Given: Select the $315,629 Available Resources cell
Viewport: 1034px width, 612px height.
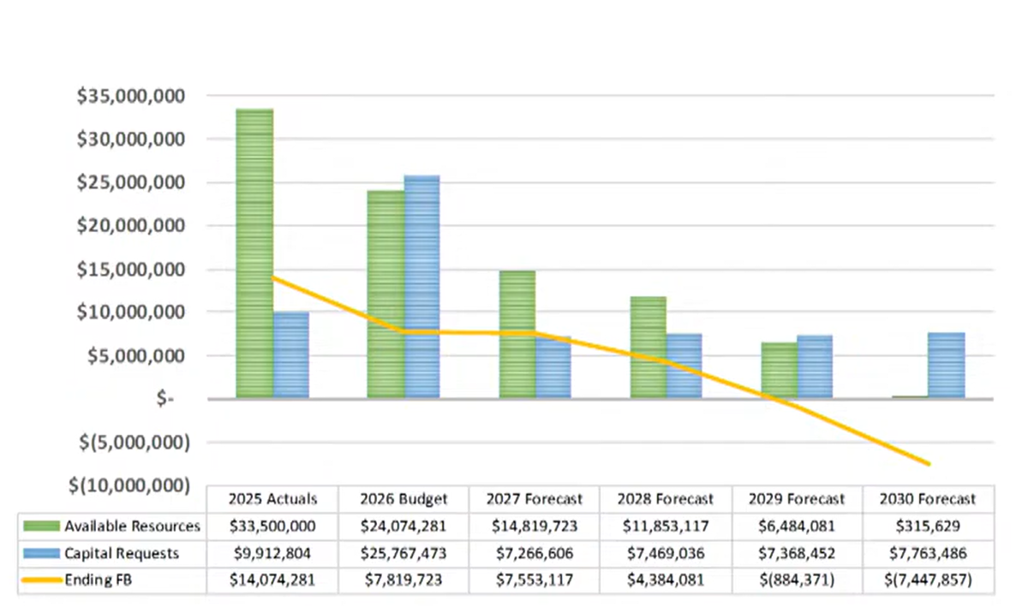Looking at the screenshot, I should pyautogui.click(x=929, y=526).
